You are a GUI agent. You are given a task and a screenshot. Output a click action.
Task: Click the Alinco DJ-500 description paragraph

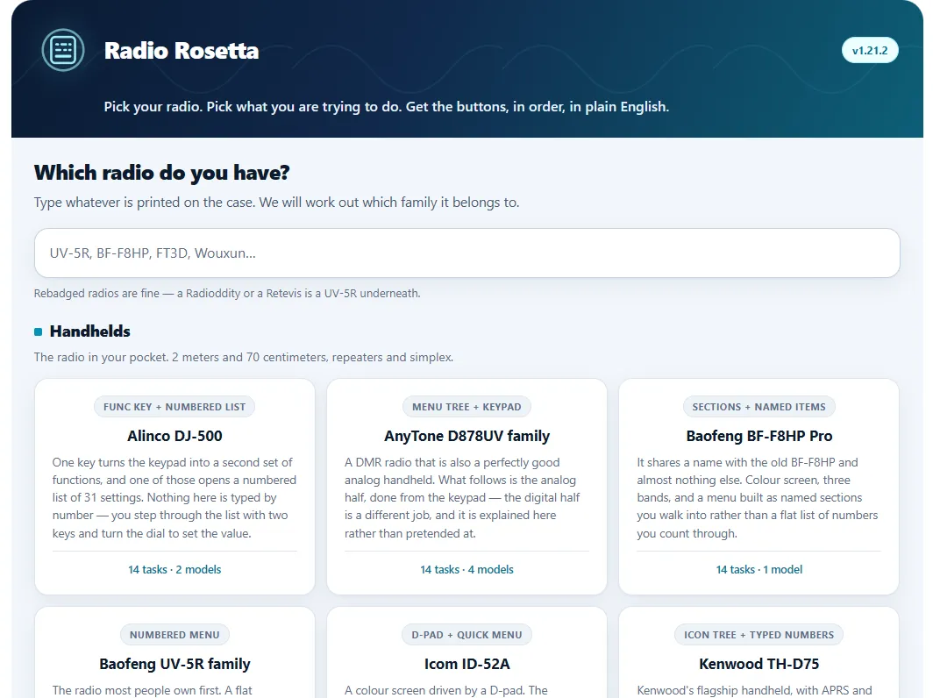pyautogui.click(x=174, y=497)
